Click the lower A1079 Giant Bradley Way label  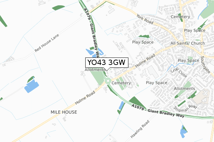click(158, 111)
